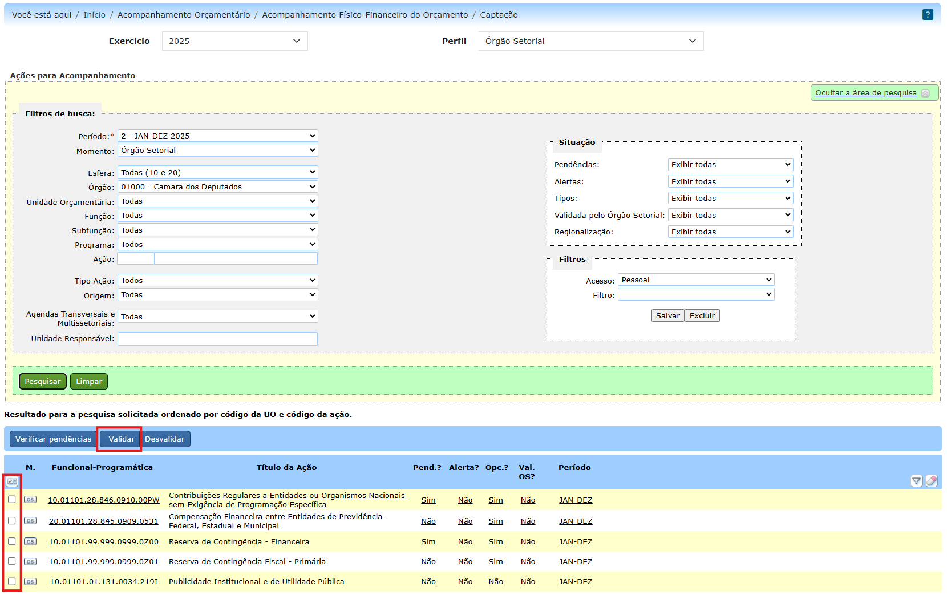Open the link Publicidade Institucional e de Utilidade Pública
The image size is (947, 595).
[256, 581]
